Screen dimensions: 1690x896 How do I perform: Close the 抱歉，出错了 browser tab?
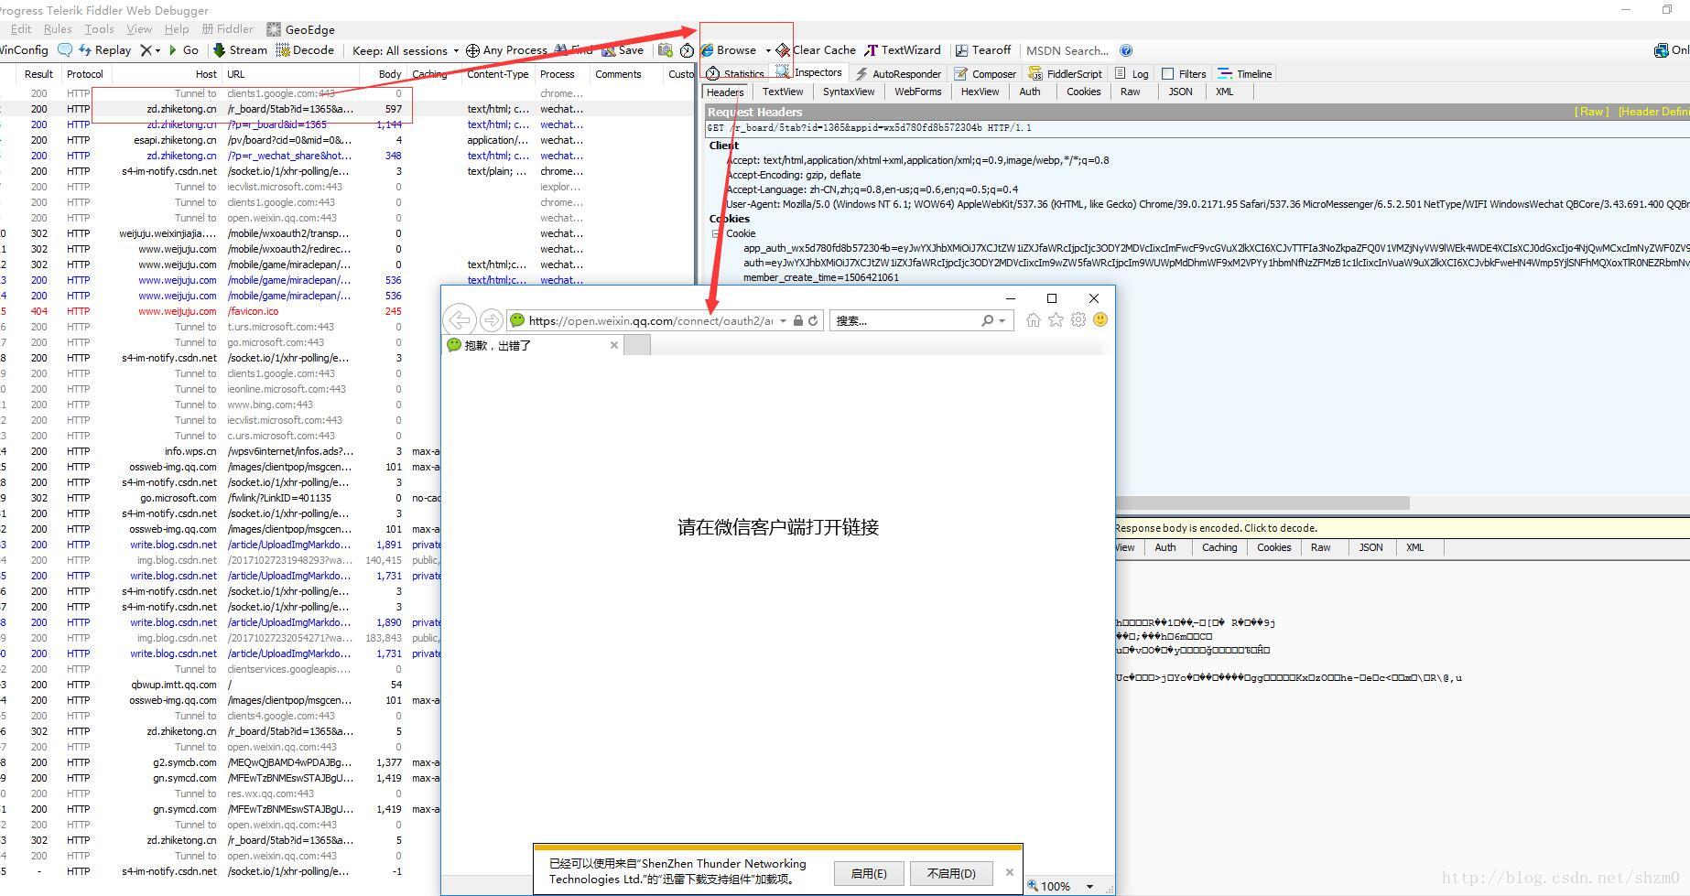pos(614,345)
